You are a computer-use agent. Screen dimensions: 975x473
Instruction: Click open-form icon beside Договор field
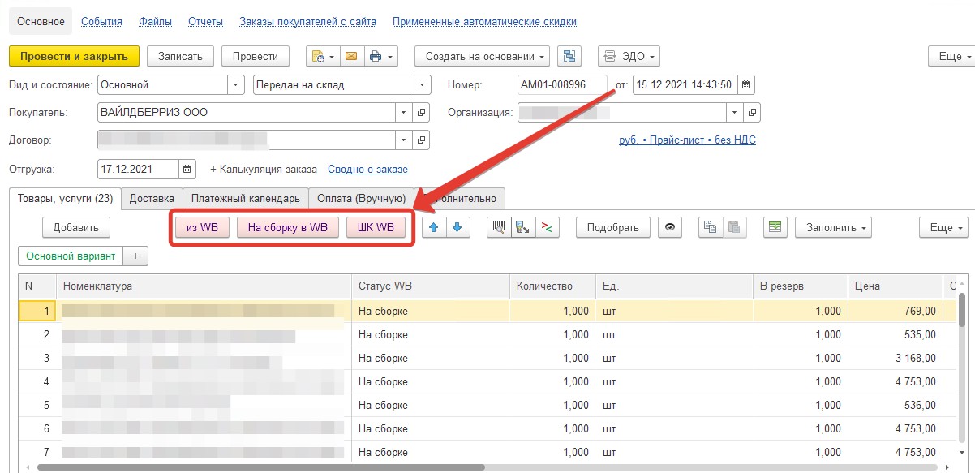click(422, 140)
